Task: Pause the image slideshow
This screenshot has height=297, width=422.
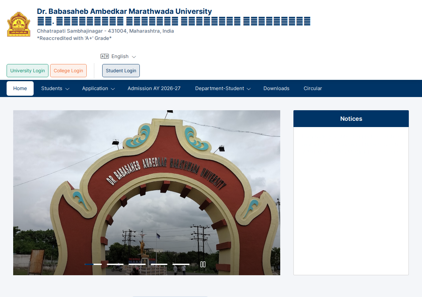Action: [x=203, y=264]
